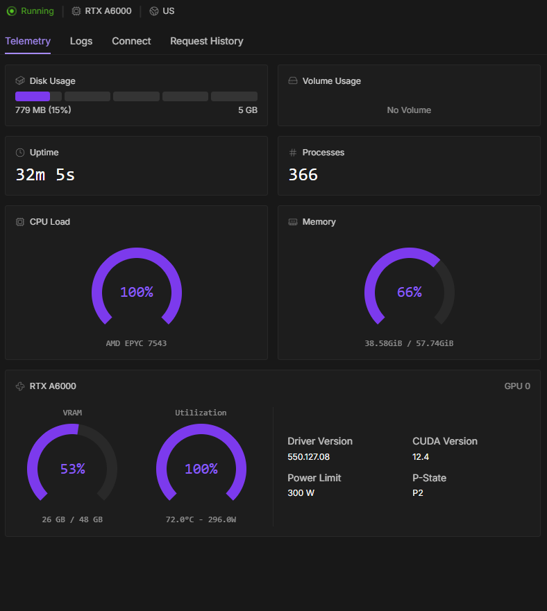Click the Processes hash icon
This screenshot has width=547, height=611.
pyautogui.click(x=293, y=153)
